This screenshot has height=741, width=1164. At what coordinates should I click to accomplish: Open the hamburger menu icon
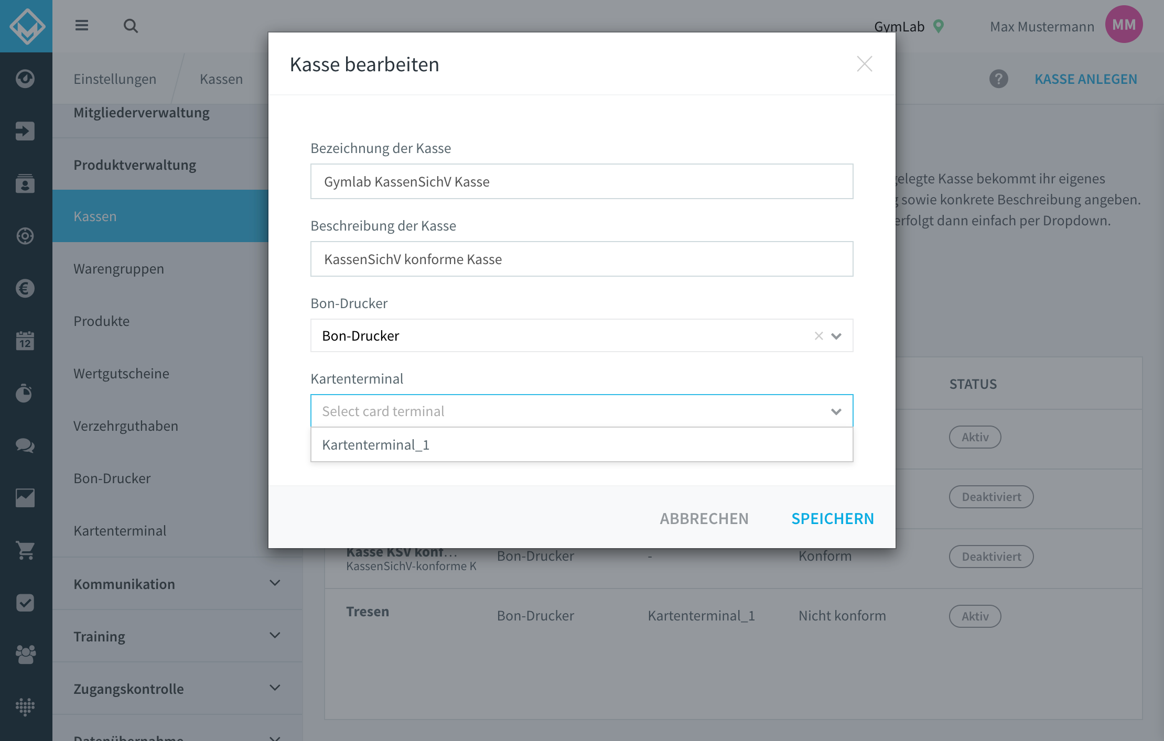pyautogui.click(x=81, y=26)
